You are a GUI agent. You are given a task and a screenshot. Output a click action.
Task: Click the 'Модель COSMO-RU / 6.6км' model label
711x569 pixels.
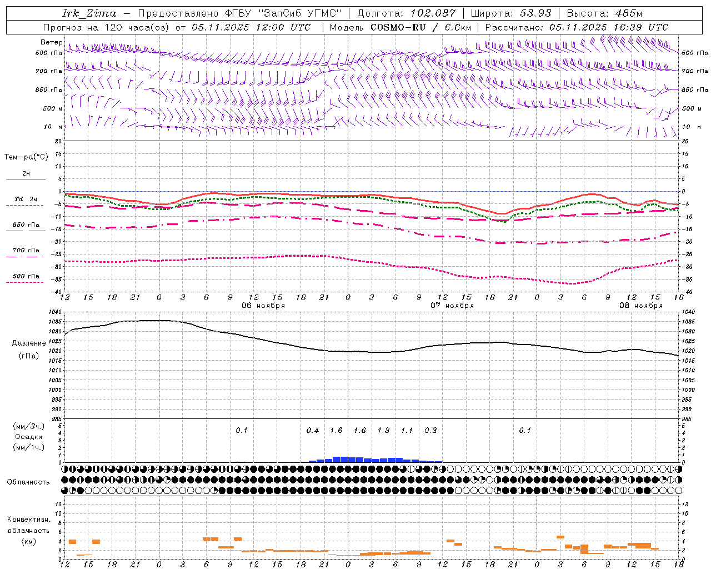tap(400, 27)
